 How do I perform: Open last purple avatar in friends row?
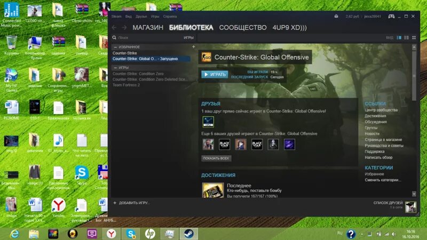pyautogui.click(x=289, y=144)
